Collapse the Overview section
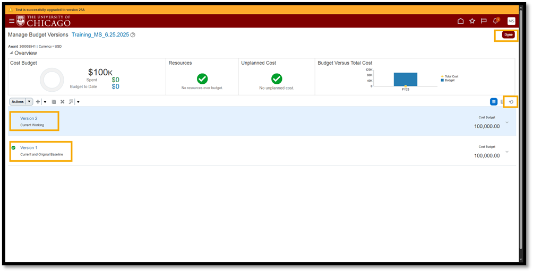Viewport: 533px width, 272px height. coord(11,53)
